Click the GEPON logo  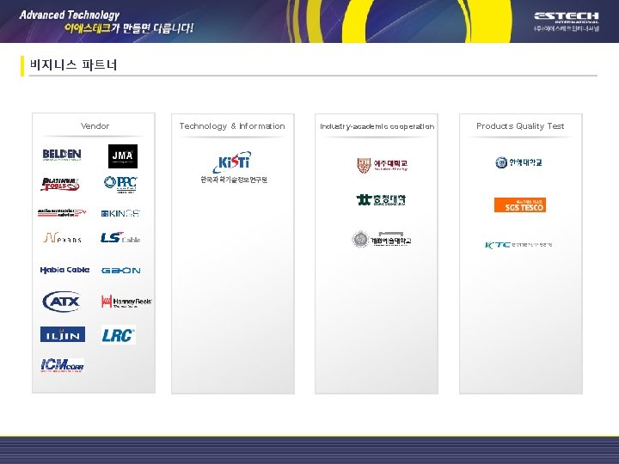coord(121,271)
